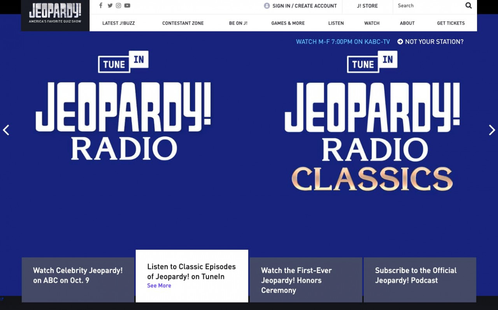Viewport: 498px width, 310px height.
Task: Click the search magnifying glass icon
Action: (468, 5)
